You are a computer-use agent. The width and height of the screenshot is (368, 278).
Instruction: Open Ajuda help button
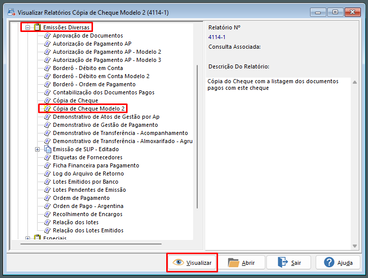click(338, 263)
